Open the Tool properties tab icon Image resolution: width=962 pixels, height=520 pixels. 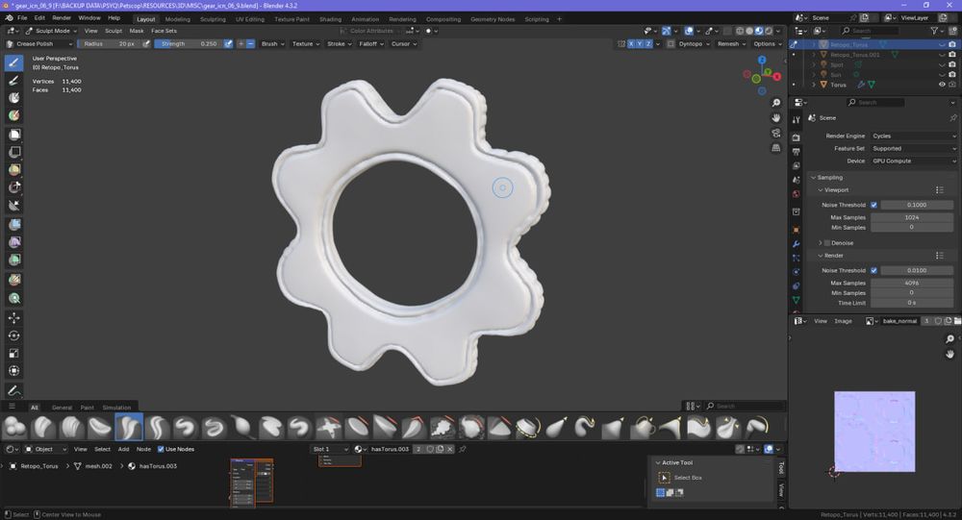click(796, 120)
